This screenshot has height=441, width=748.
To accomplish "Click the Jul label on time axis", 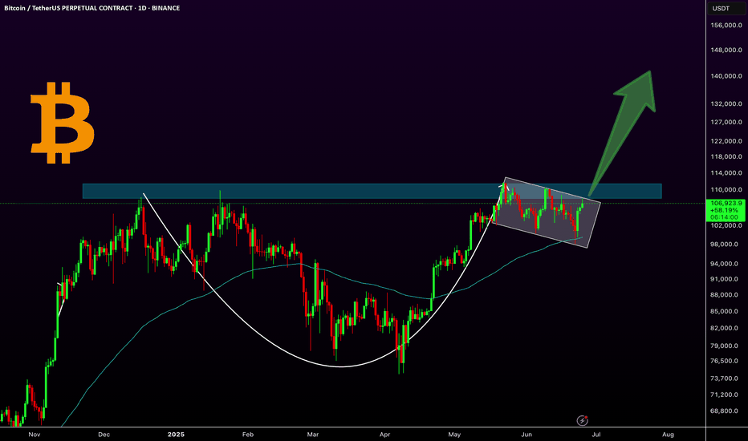I will [x=596, y=435].
